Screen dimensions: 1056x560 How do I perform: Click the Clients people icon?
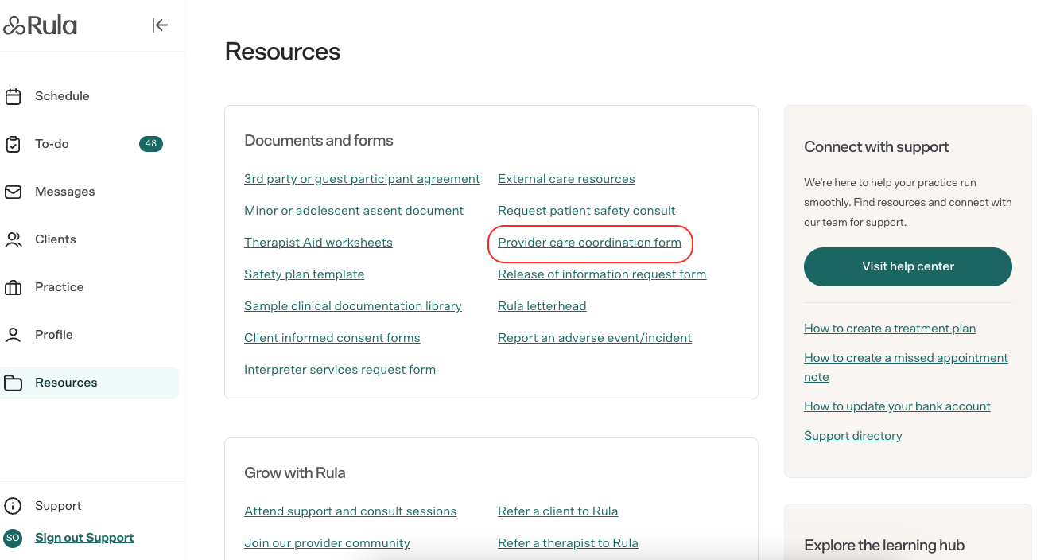[14, 239]
